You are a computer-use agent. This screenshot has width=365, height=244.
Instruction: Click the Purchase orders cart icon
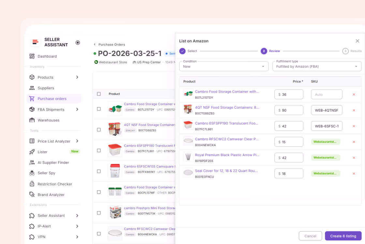(32, 99)
